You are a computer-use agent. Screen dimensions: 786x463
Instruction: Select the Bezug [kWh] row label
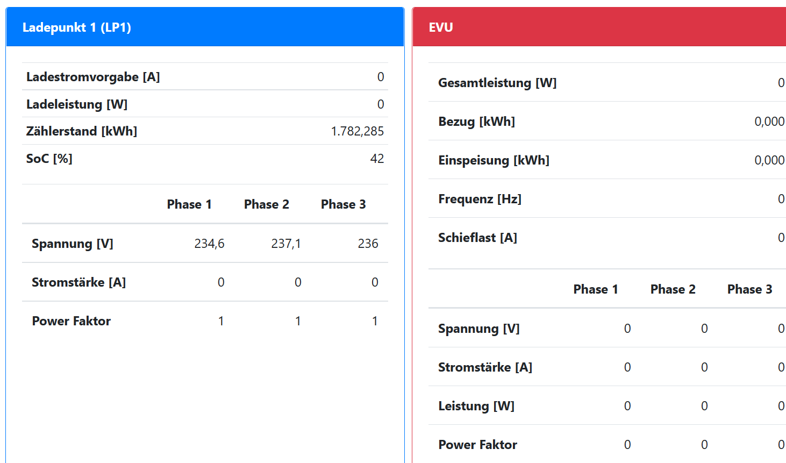click(476, 122)
